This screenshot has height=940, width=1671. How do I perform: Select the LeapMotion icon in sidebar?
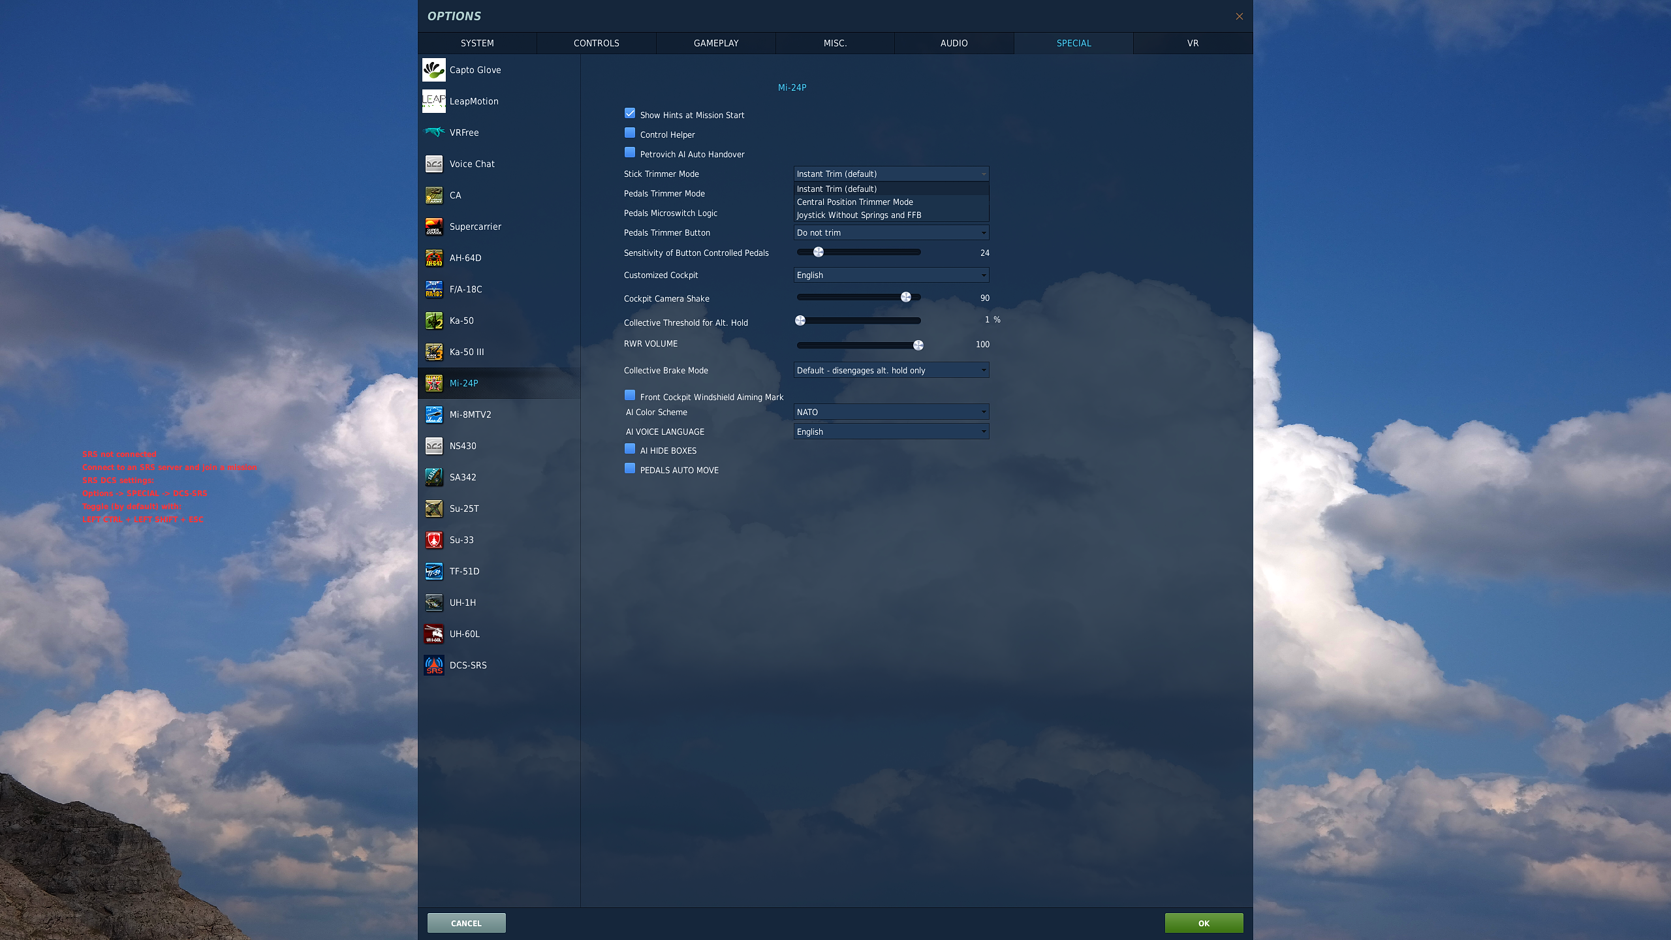click(x=433, y=101)
